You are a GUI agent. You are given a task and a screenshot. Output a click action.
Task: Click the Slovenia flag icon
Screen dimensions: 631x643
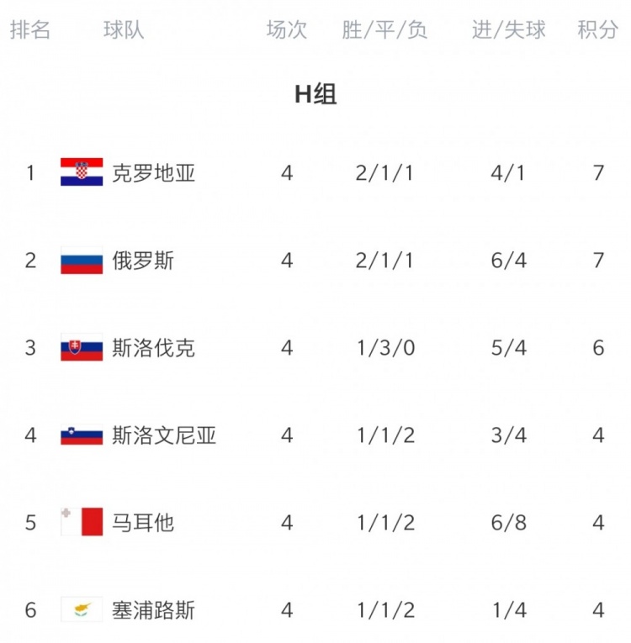tap(82, 435)
